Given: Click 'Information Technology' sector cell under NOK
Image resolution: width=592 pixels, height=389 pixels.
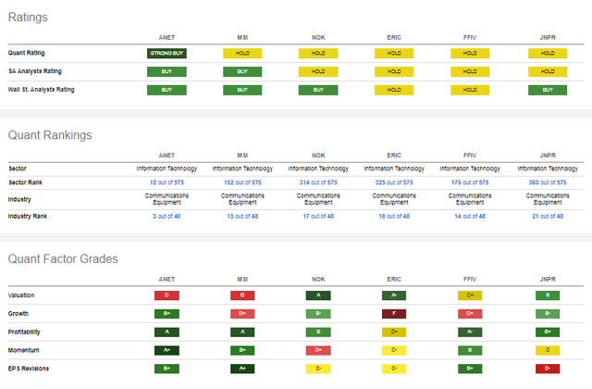Looking at the screenshot, I should coord(318,169).
